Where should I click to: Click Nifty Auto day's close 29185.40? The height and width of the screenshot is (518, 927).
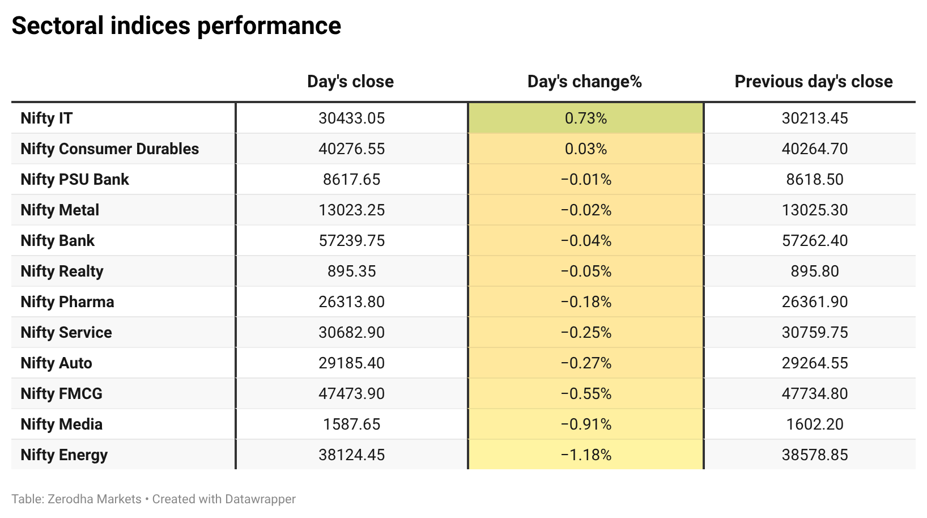click(x=351, y=363)
